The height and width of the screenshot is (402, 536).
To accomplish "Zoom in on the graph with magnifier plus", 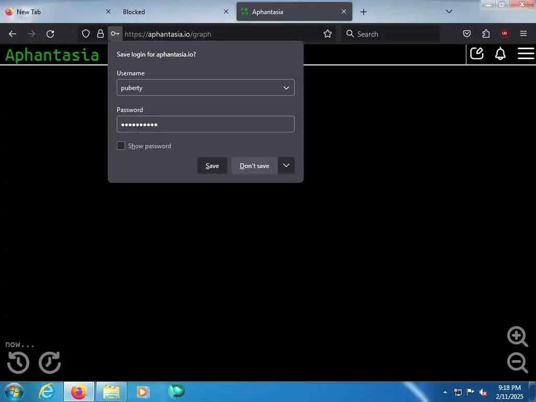I will pyautogui.click(x=518, y=337).
